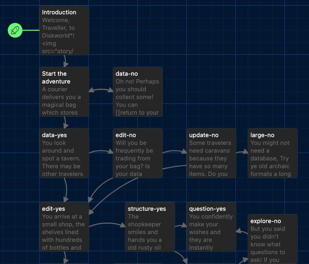Screen dimensions: 309x264
Task: Select the Introduction passage card
Action: 64,30
